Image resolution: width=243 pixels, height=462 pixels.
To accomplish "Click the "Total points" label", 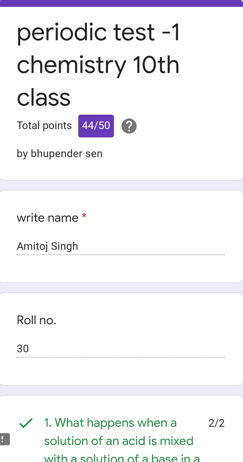I will (x=44, y=126).
